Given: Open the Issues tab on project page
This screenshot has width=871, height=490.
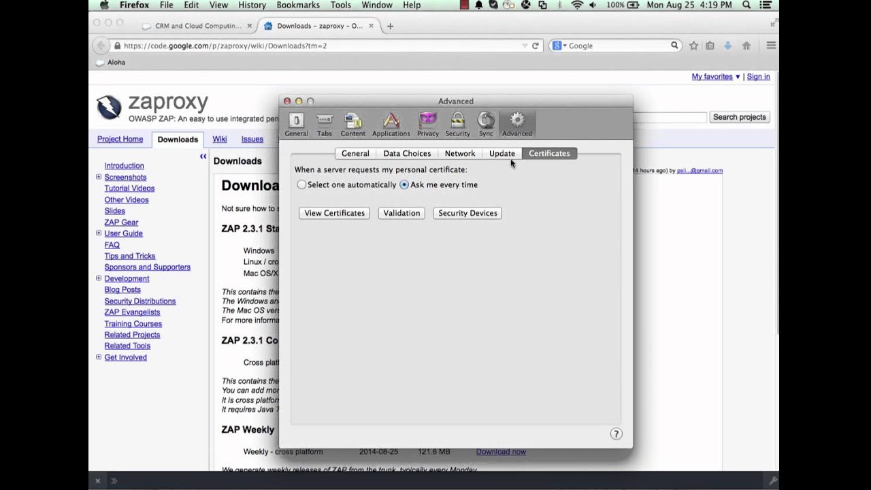Looking at the screenshot, I should pos(252,139).
